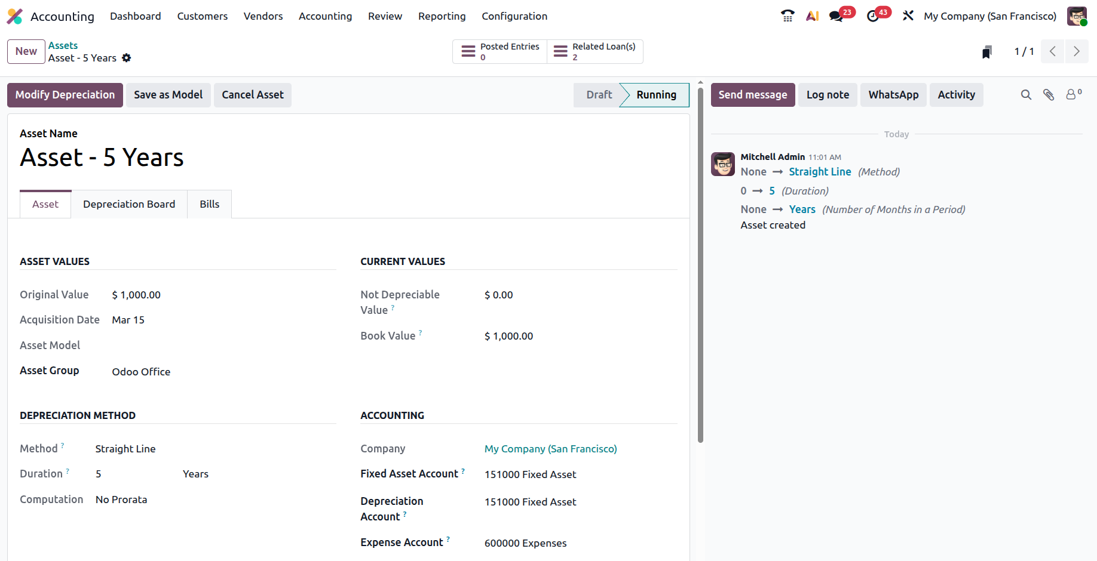Screen dimensions: 1097x561
Task: Go to the next record arrow
Action: (x=1077, y=51)
